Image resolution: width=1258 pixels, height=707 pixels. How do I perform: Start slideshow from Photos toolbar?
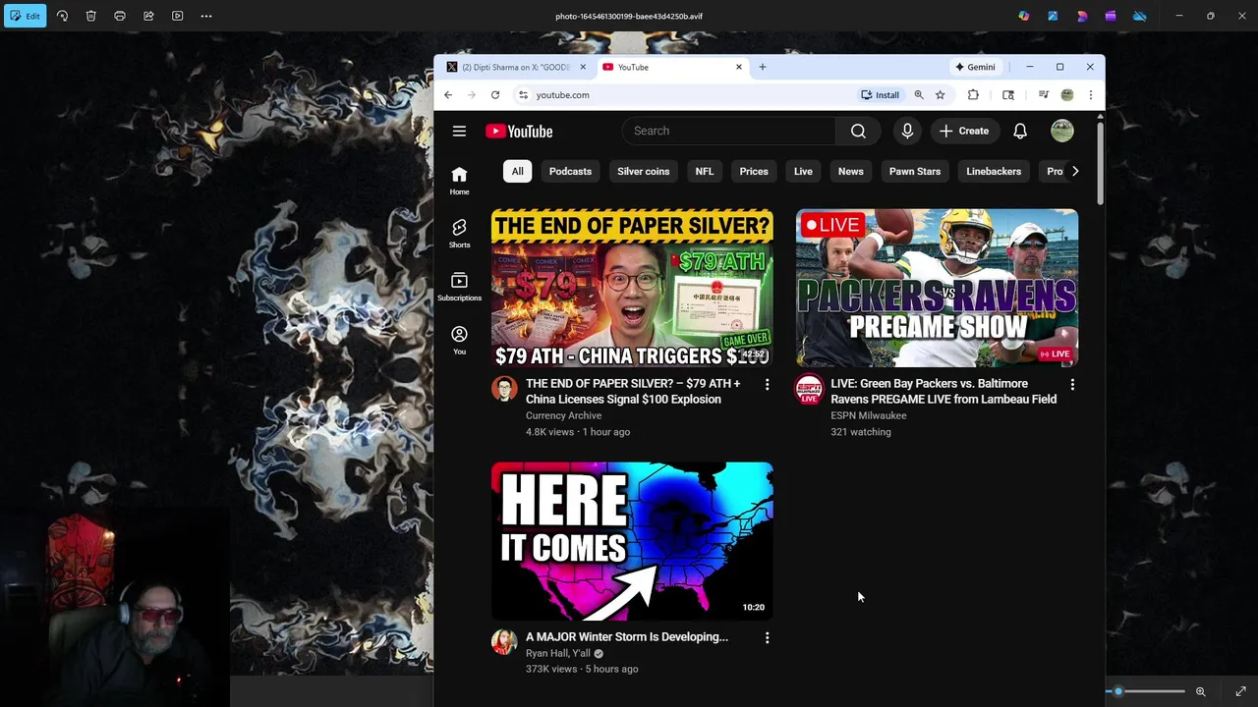[177, 16]
